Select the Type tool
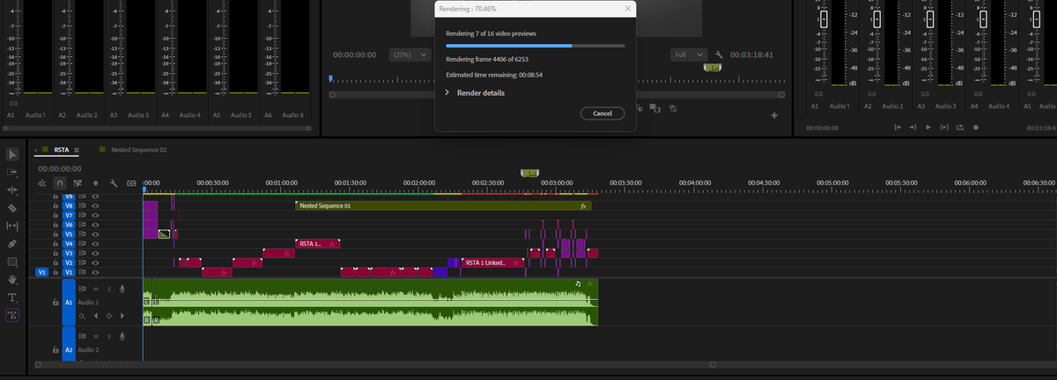Viewport: 1057px width, 380px height. click(x=12, y=297)
